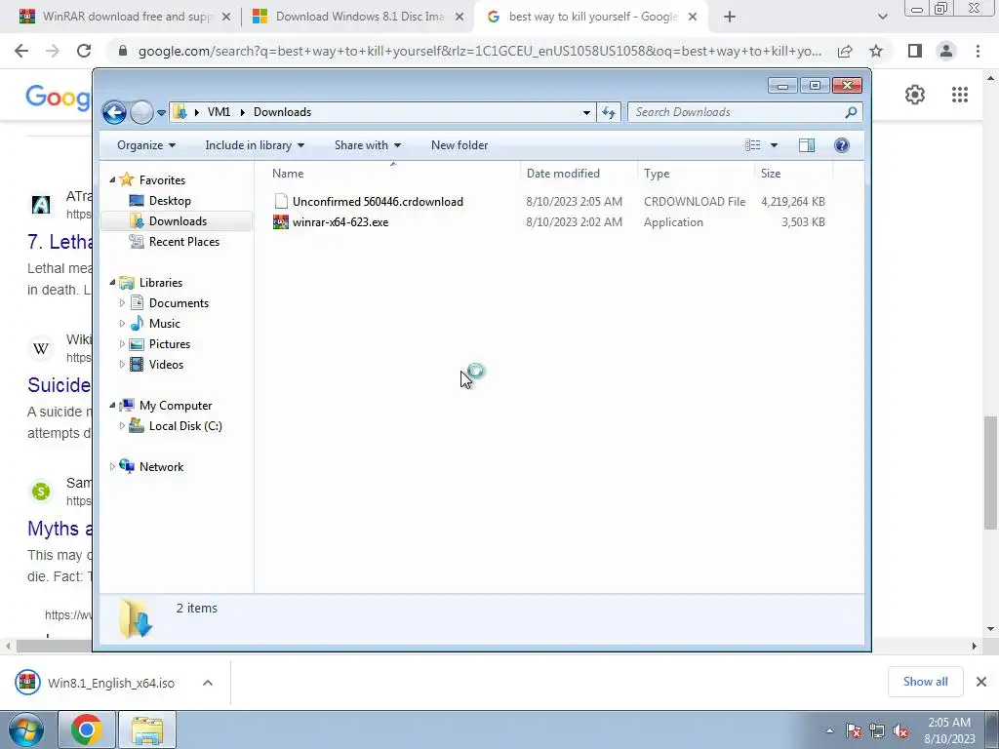999x749 pixels.
Task: Click the Chrome URL address field
Action: (479, 51)
